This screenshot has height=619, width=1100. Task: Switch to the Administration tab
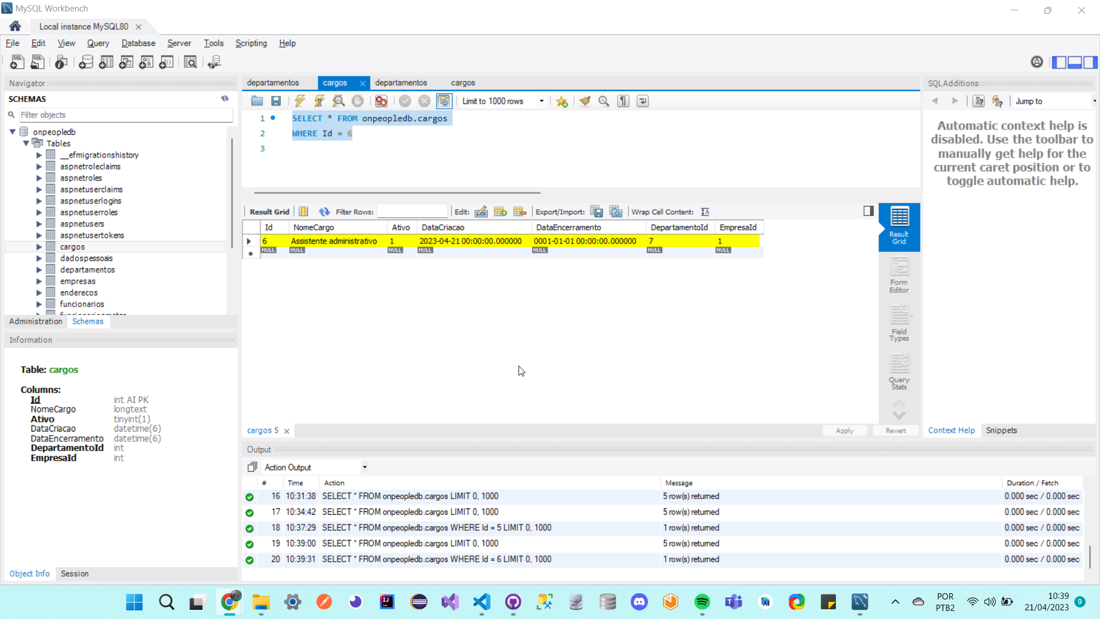click(x=36, y=322)
